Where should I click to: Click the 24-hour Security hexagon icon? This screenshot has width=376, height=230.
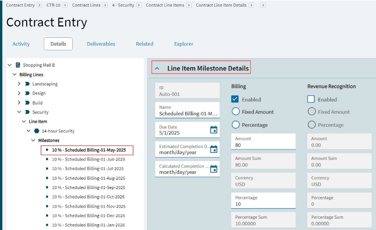tap(37, 131)
